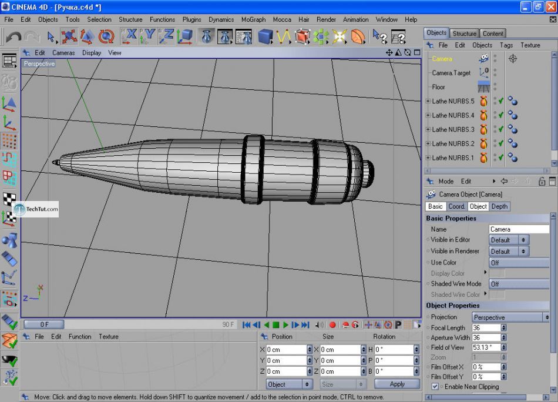Click the Render Active View icon
558x402 pixels.
[x=206, y=36]
